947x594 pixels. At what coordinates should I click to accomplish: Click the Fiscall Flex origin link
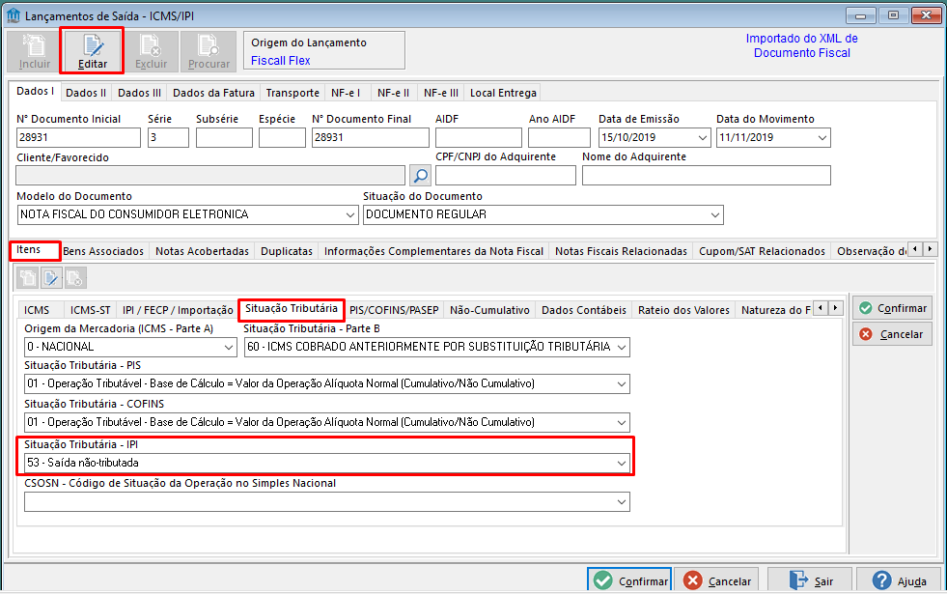click(x=281, y=61)
